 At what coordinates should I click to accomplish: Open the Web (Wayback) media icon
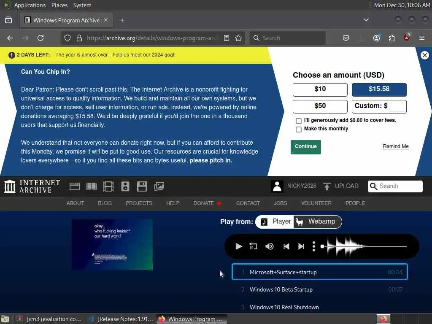[x=75, y=186]
